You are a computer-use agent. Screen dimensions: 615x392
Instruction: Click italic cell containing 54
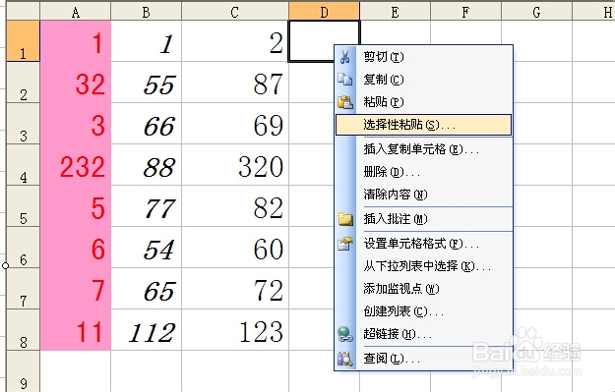147,248
